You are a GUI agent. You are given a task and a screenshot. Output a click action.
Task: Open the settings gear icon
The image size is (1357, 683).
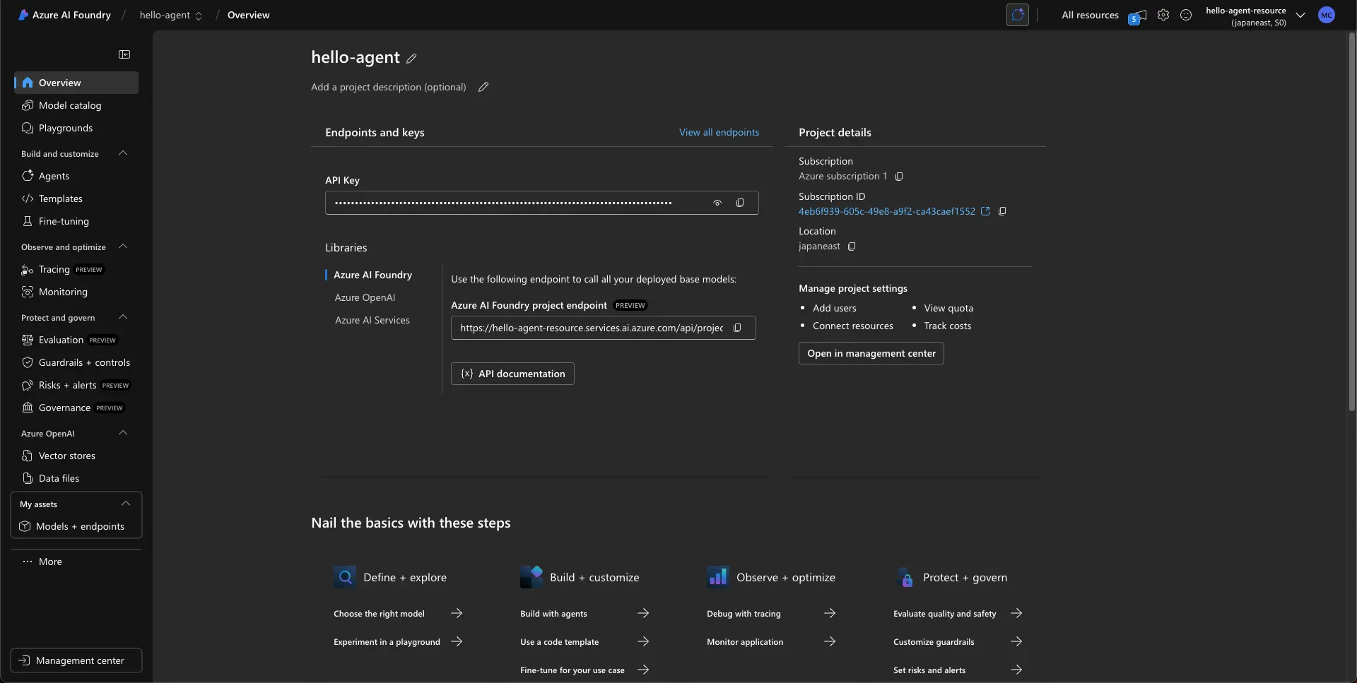point(1163,15)
